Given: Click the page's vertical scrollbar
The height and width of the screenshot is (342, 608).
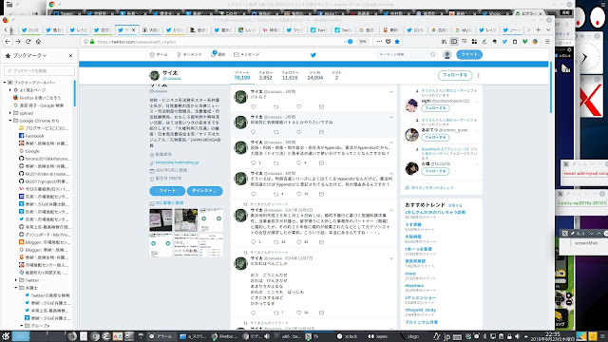Looking at the screenshot, I should [x=551, y=87].
